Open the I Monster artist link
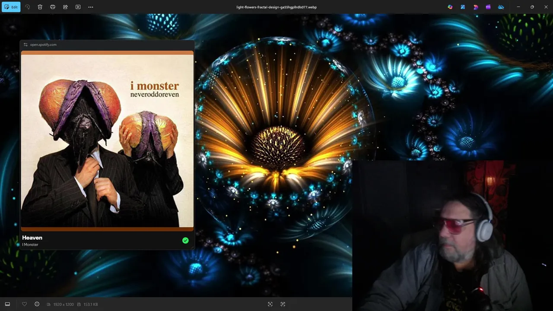The height and width of the screenshot is (311, 553). [x=30, y=244]
